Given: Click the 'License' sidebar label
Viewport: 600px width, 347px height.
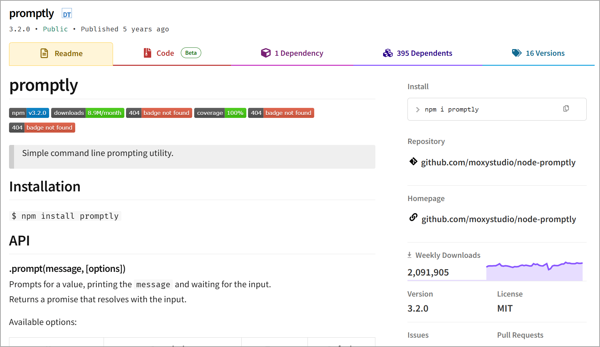Looking at the screenshot, I should click(x=510, y=294).
